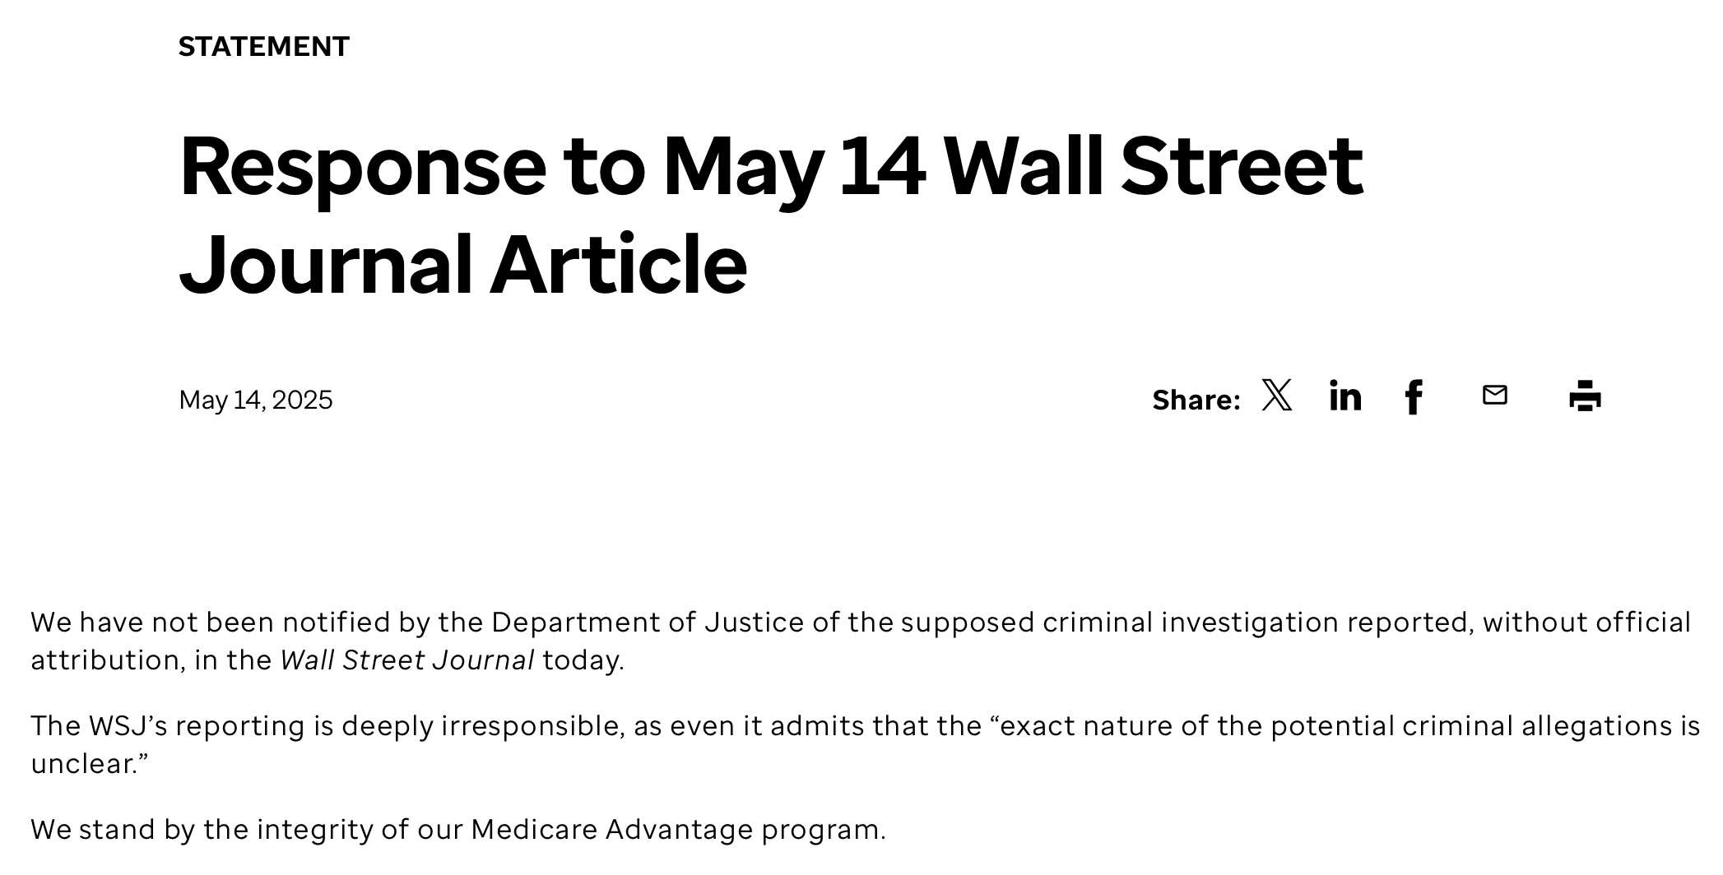Click the italic "Wall Street Journal" text

pos(407,660)
